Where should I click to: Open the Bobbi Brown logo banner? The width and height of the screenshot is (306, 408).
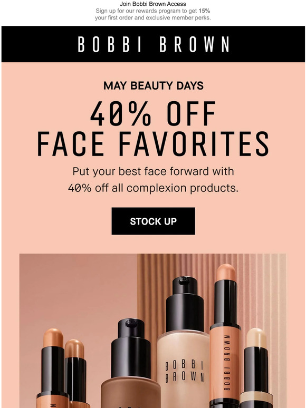tap(153, 44)
